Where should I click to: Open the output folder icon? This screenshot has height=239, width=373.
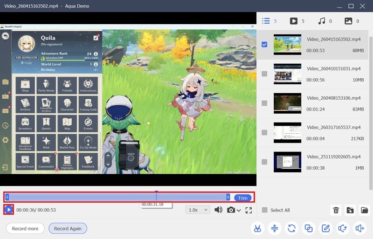pyautogui.click(x=364, y=210)
